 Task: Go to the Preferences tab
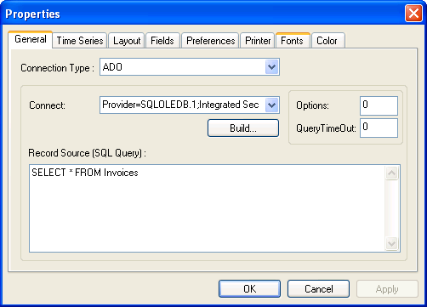(210, 41)
